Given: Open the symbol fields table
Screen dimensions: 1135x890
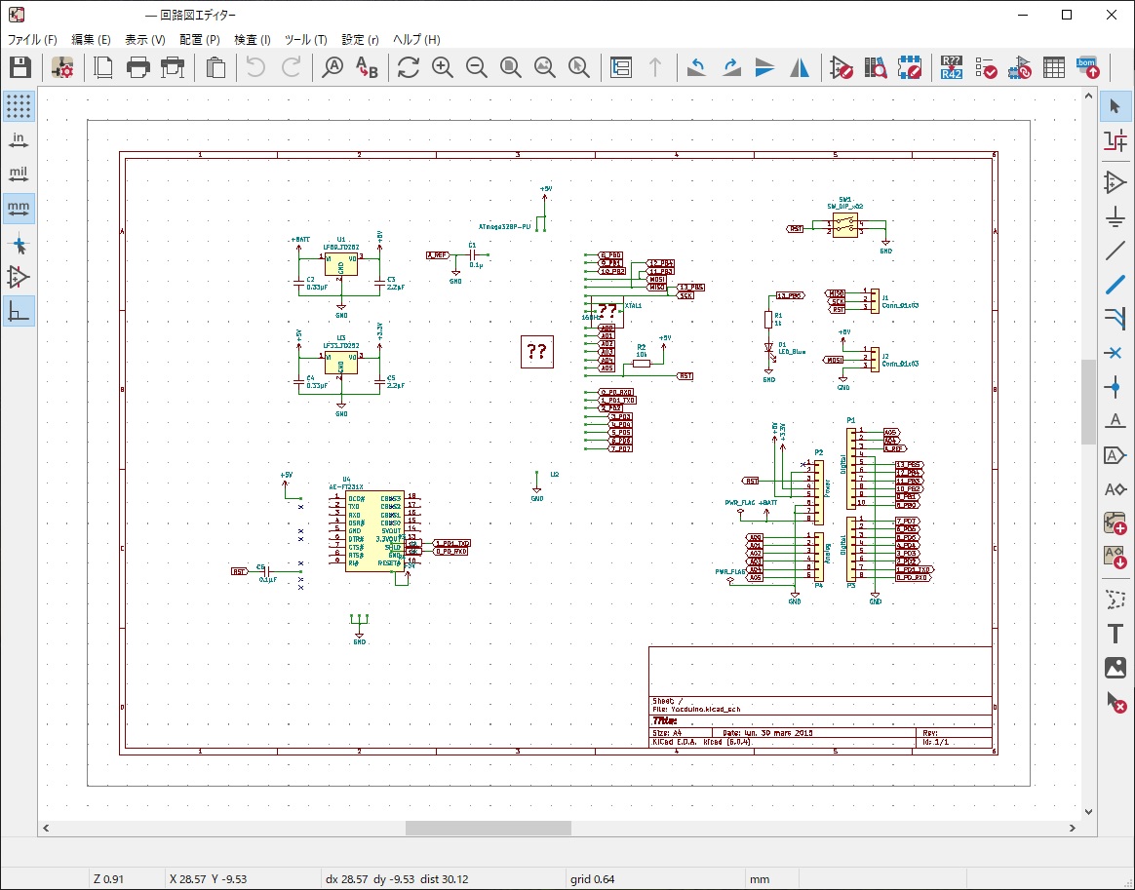Looking at the screenshot, I should (1053, 68).
